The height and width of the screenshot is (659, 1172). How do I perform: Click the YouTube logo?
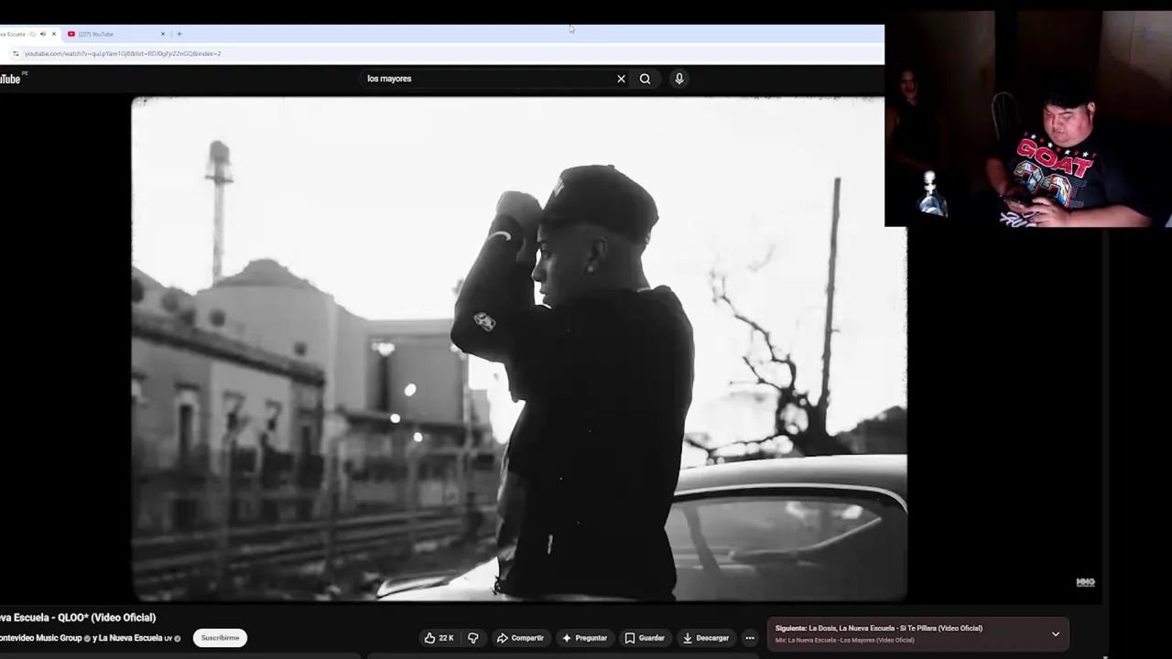click(x=10, y=79)
